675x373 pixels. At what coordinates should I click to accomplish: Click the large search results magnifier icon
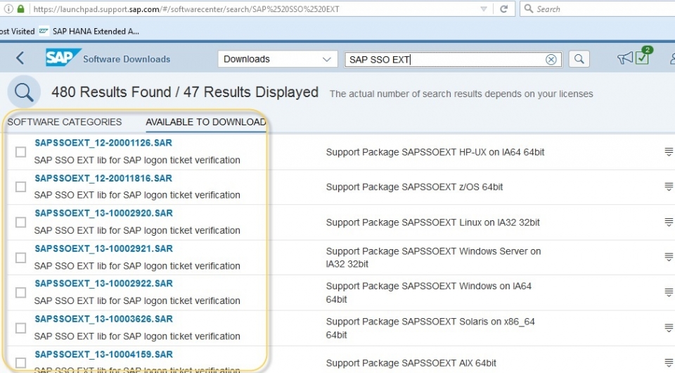24,92
